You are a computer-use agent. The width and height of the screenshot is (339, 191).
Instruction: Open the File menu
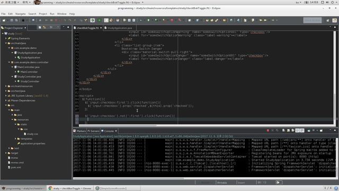pyautogui.click(x=4, y=14)
